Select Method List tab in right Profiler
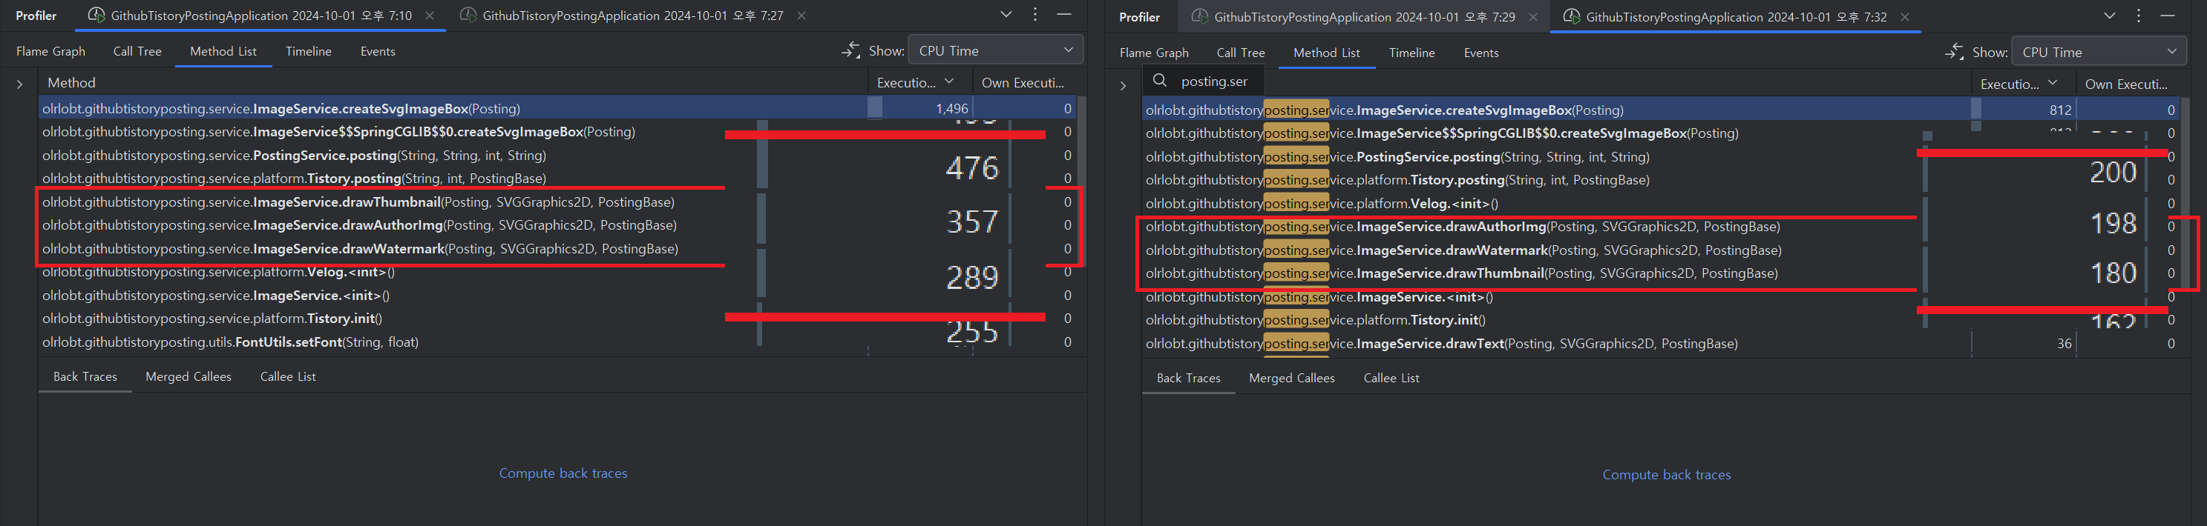Viewport: 2207px width, 526px height. pyautogui.click(x=1326, y=53)
